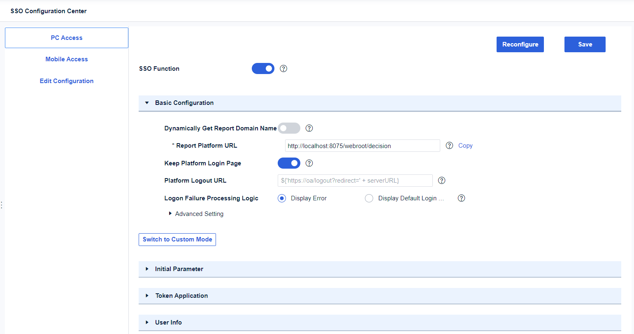Click help icon beside Dynamically Get Report Domain Name

click(x=309, y=128)
